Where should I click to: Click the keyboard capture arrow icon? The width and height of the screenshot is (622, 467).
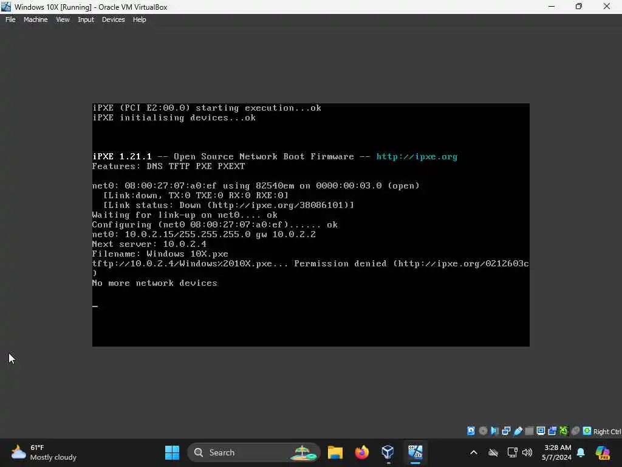[x=587, y=431]
